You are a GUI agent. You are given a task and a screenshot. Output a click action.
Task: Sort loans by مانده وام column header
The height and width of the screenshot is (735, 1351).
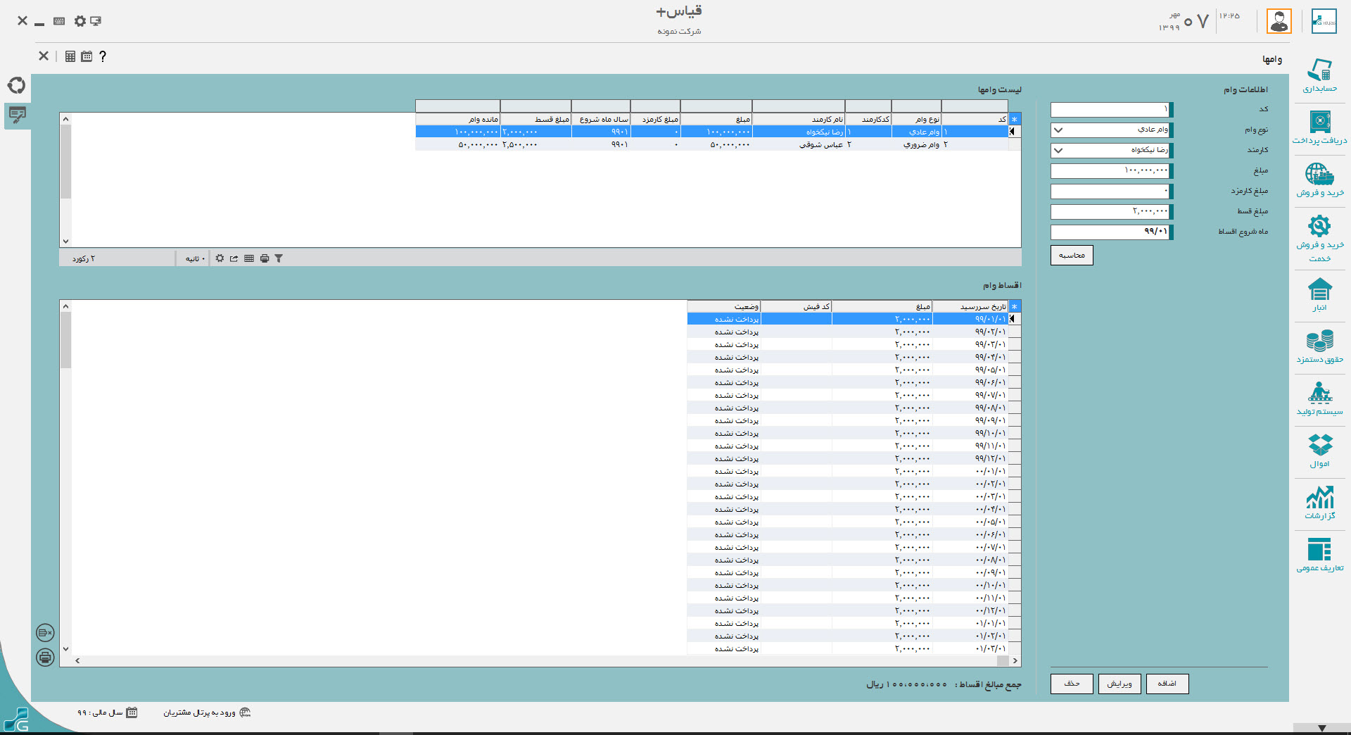(458, 120)
